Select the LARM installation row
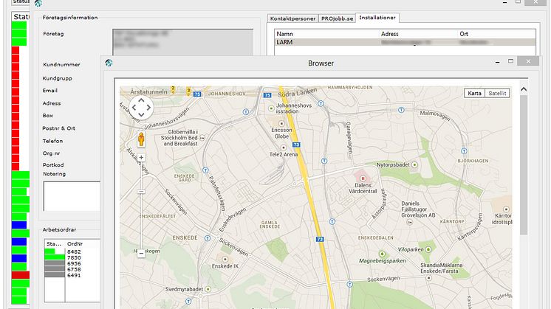 [x=405, y=42]
